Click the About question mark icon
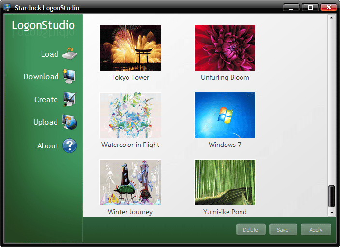Screen dimensions: 340x247 pos(70,145)
